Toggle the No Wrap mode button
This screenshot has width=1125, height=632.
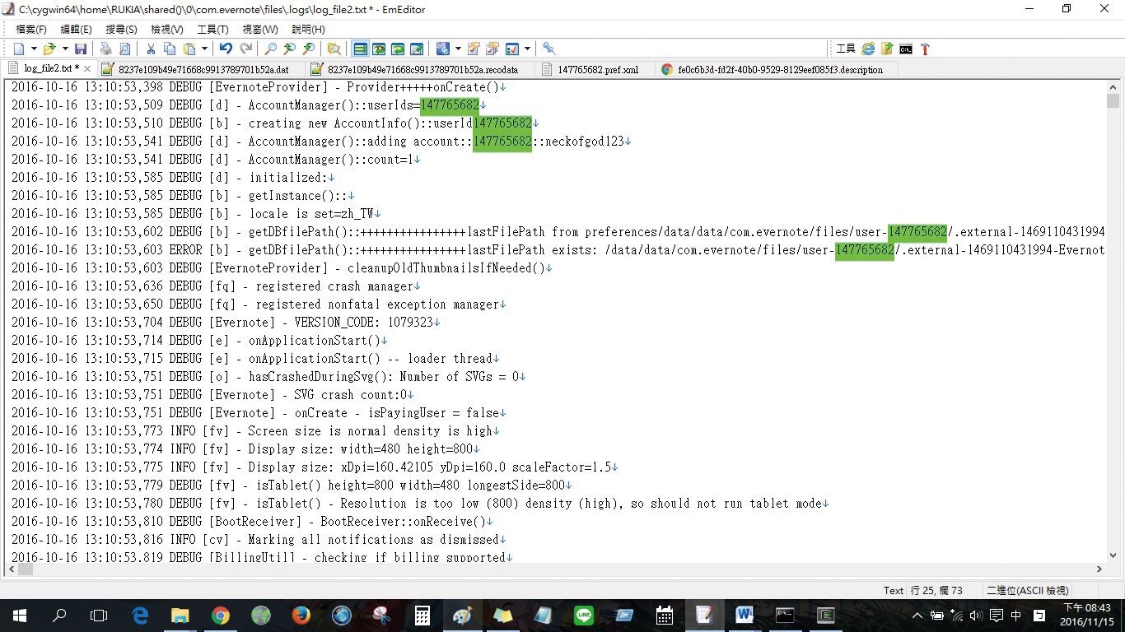click(x=360, y=49)
